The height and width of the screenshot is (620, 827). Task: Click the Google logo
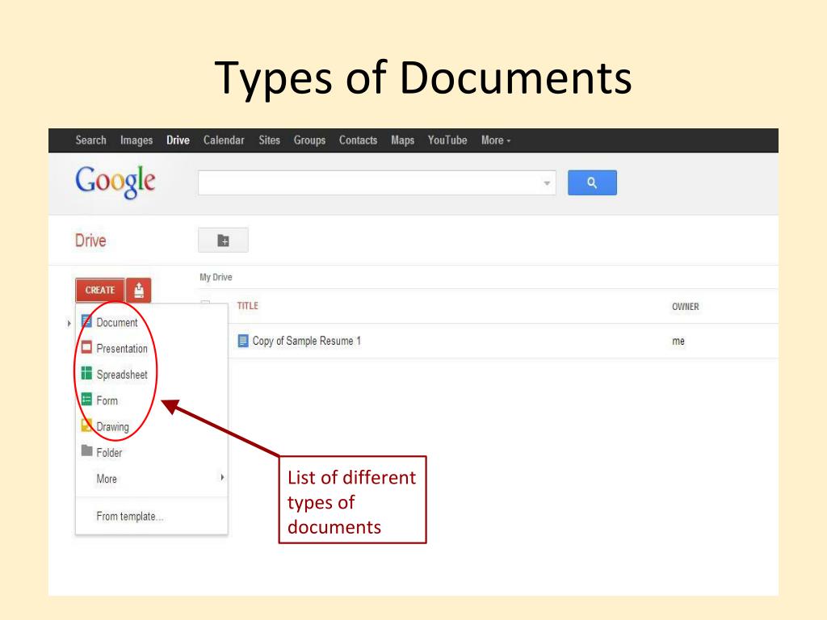115,182
